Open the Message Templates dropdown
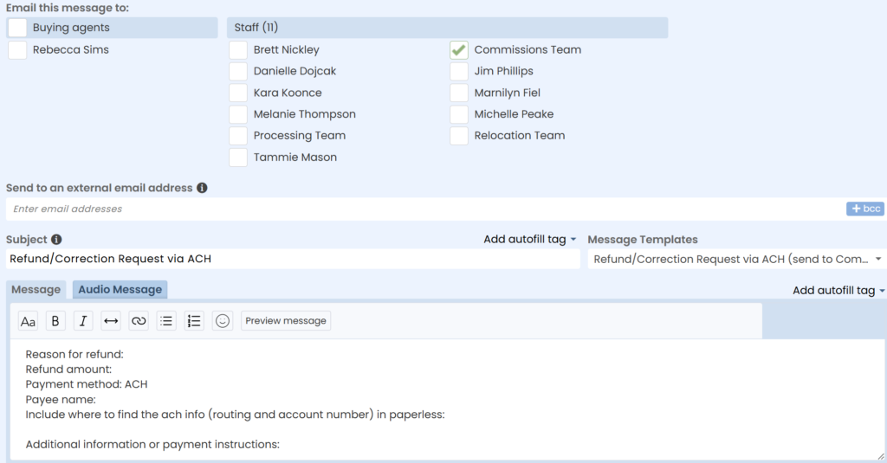This screenshot has width=887, height=463. (736, 260)
